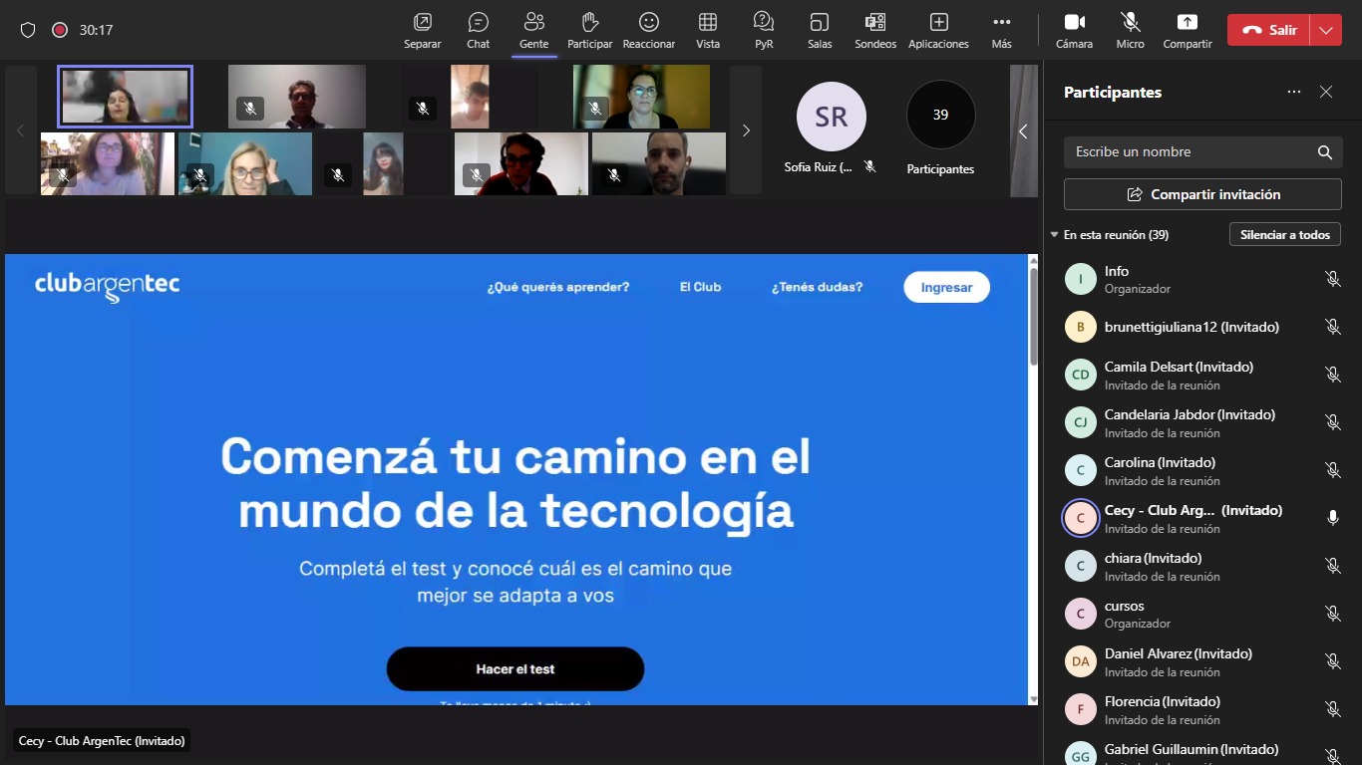The width and height of the screenshot is (1362, 765).
Task: Click Compartir invitación button
Action: [x=1202, y=194]
